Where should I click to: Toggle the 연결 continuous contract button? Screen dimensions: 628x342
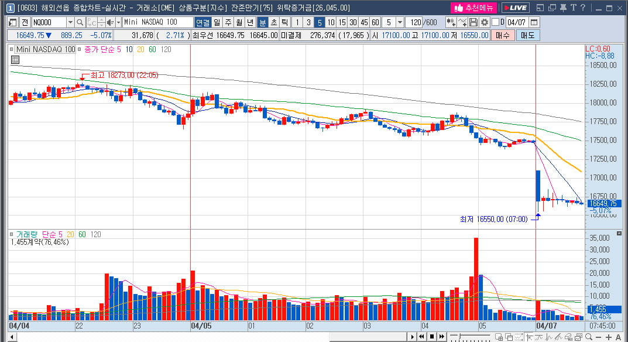[203, 22]
